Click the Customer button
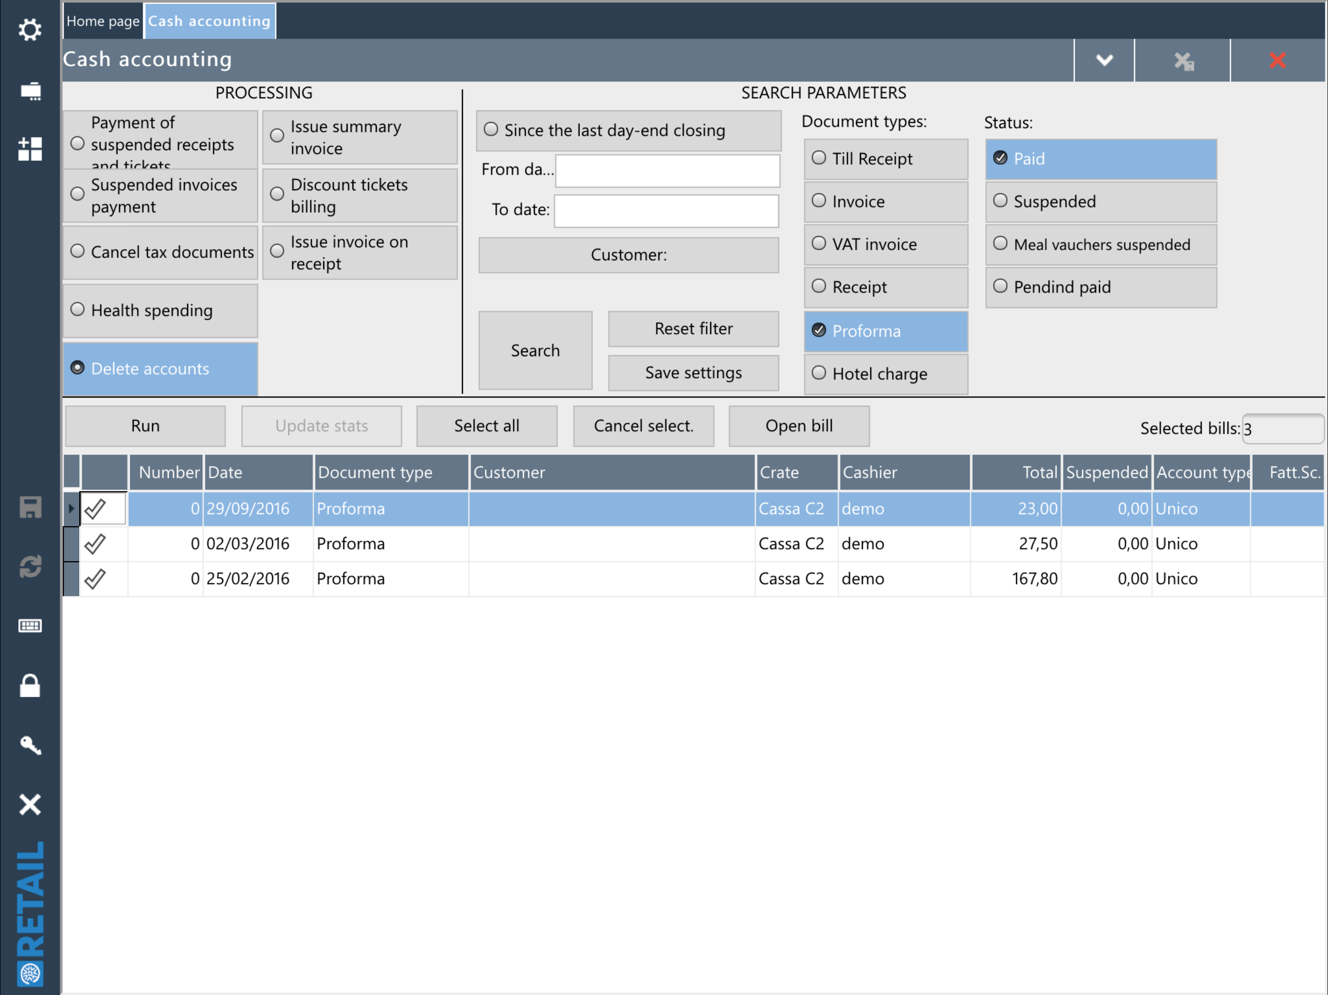 629,255
